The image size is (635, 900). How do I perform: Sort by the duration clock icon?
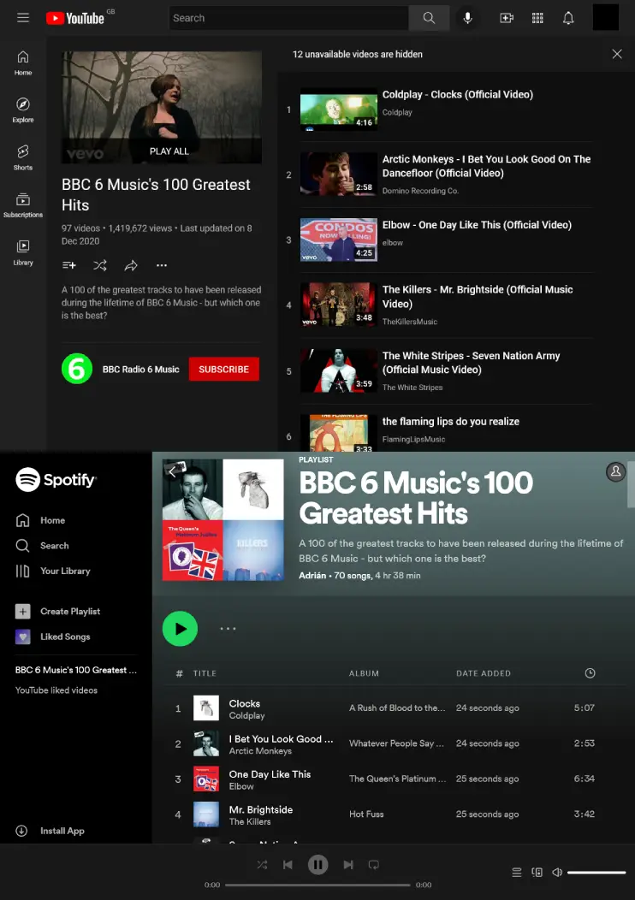pyautogui.click(x=590, y=673)
